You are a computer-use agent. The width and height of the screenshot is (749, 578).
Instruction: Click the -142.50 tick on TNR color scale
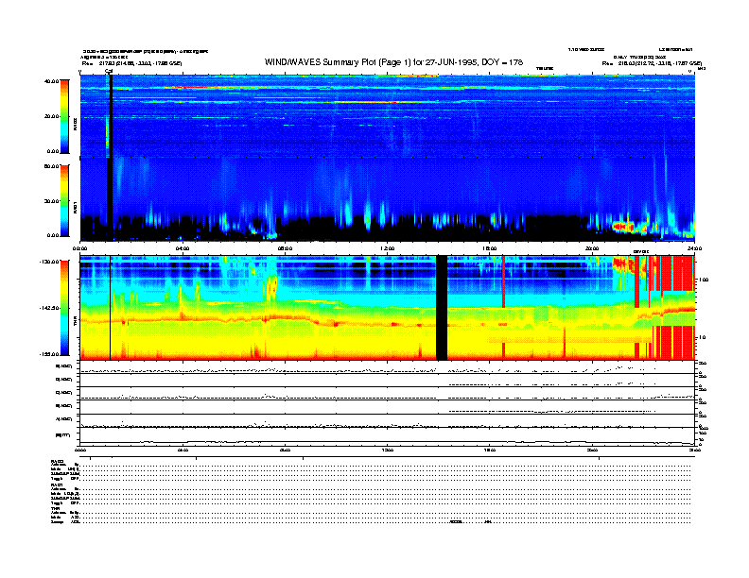49,308
